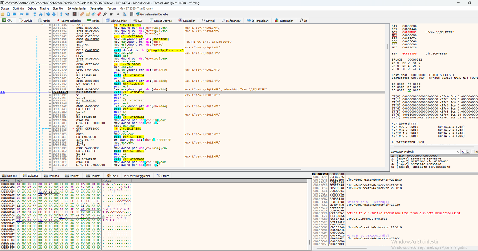Click the Trace over toolbar icon
The image size is (478, 251).
point(54,14)
